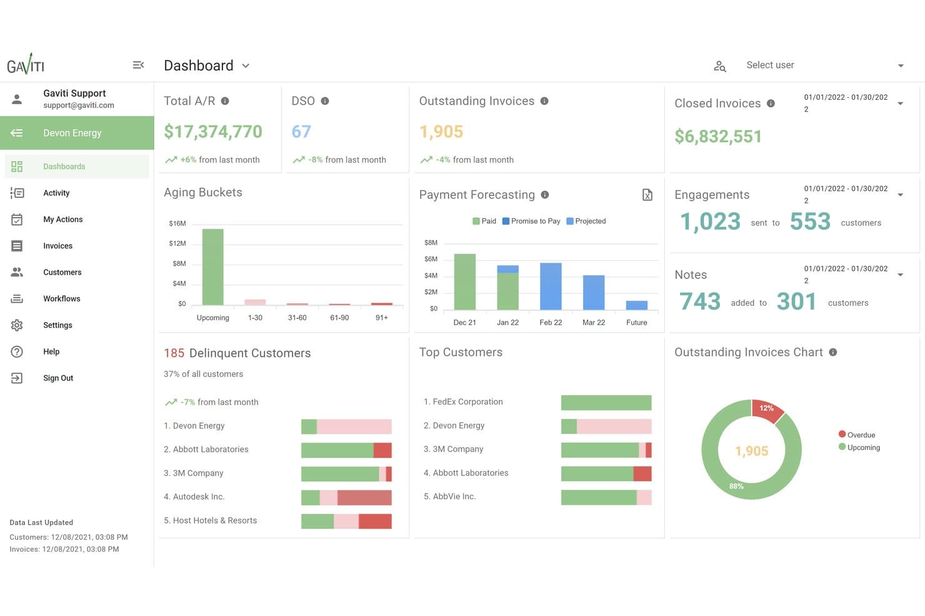Toggle the Promise to Pay legend entry
Viewport: 925px width, 616px height.
(x=531, y=221)
